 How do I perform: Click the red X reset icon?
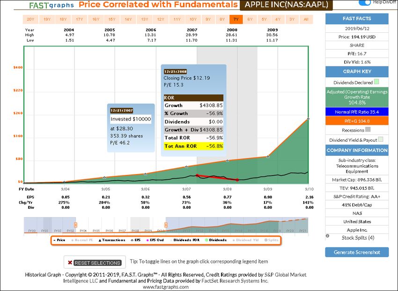click(x=70, y=262)
